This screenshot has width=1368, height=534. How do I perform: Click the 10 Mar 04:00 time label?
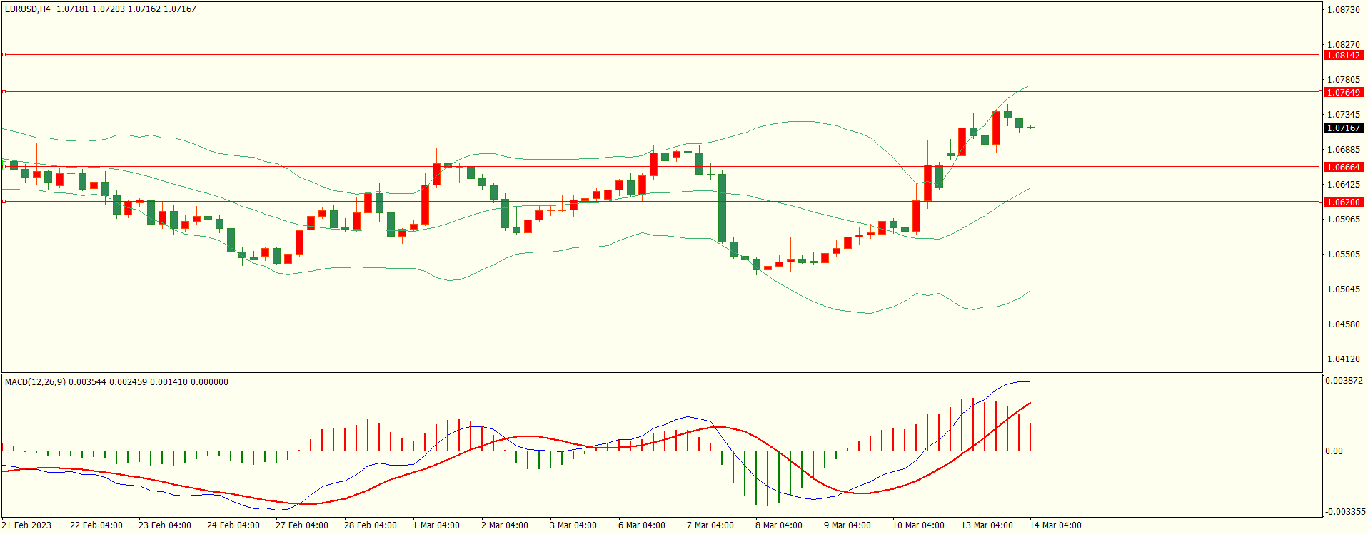(x=918, y=525)
